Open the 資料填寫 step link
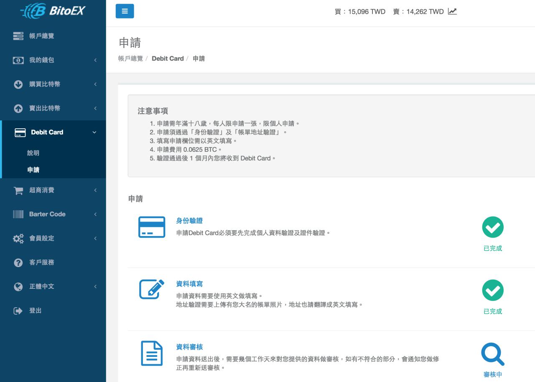Screen dimensions: 535x382 [x=189, y=284]
